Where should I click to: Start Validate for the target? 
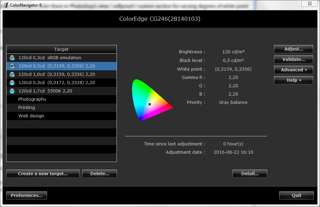(293, 60)
